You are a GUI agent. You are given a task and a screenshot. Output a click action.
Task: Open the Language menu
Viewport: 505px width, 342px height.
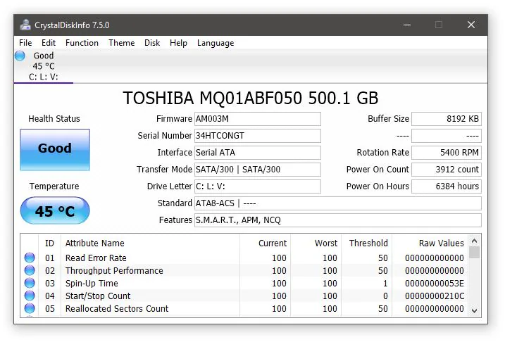[x=216, y=43]
